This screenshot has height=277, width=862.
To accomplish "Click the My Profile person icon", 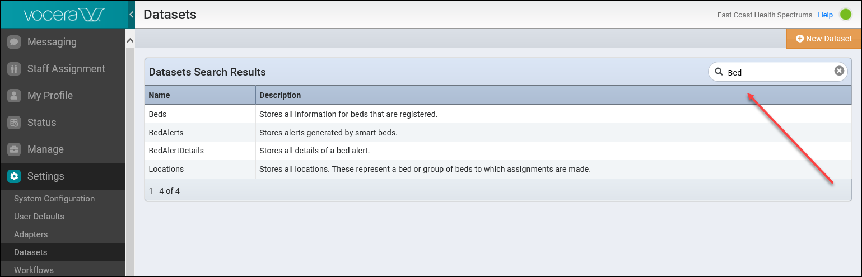I will tap(14, 96).
